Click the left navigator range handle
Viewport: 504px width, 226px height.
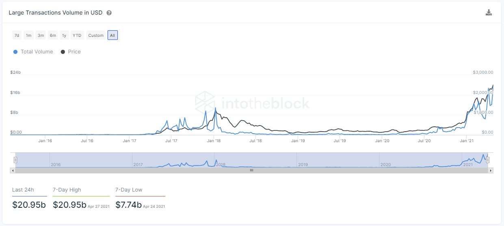pyautogui.click(x=15, y=160)
